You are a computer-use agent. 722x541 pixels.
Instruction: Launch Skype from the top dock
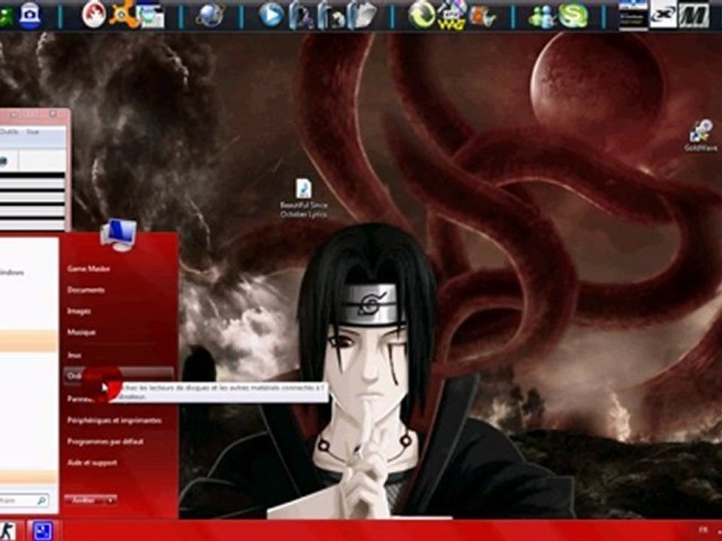(x=574, y=16)
